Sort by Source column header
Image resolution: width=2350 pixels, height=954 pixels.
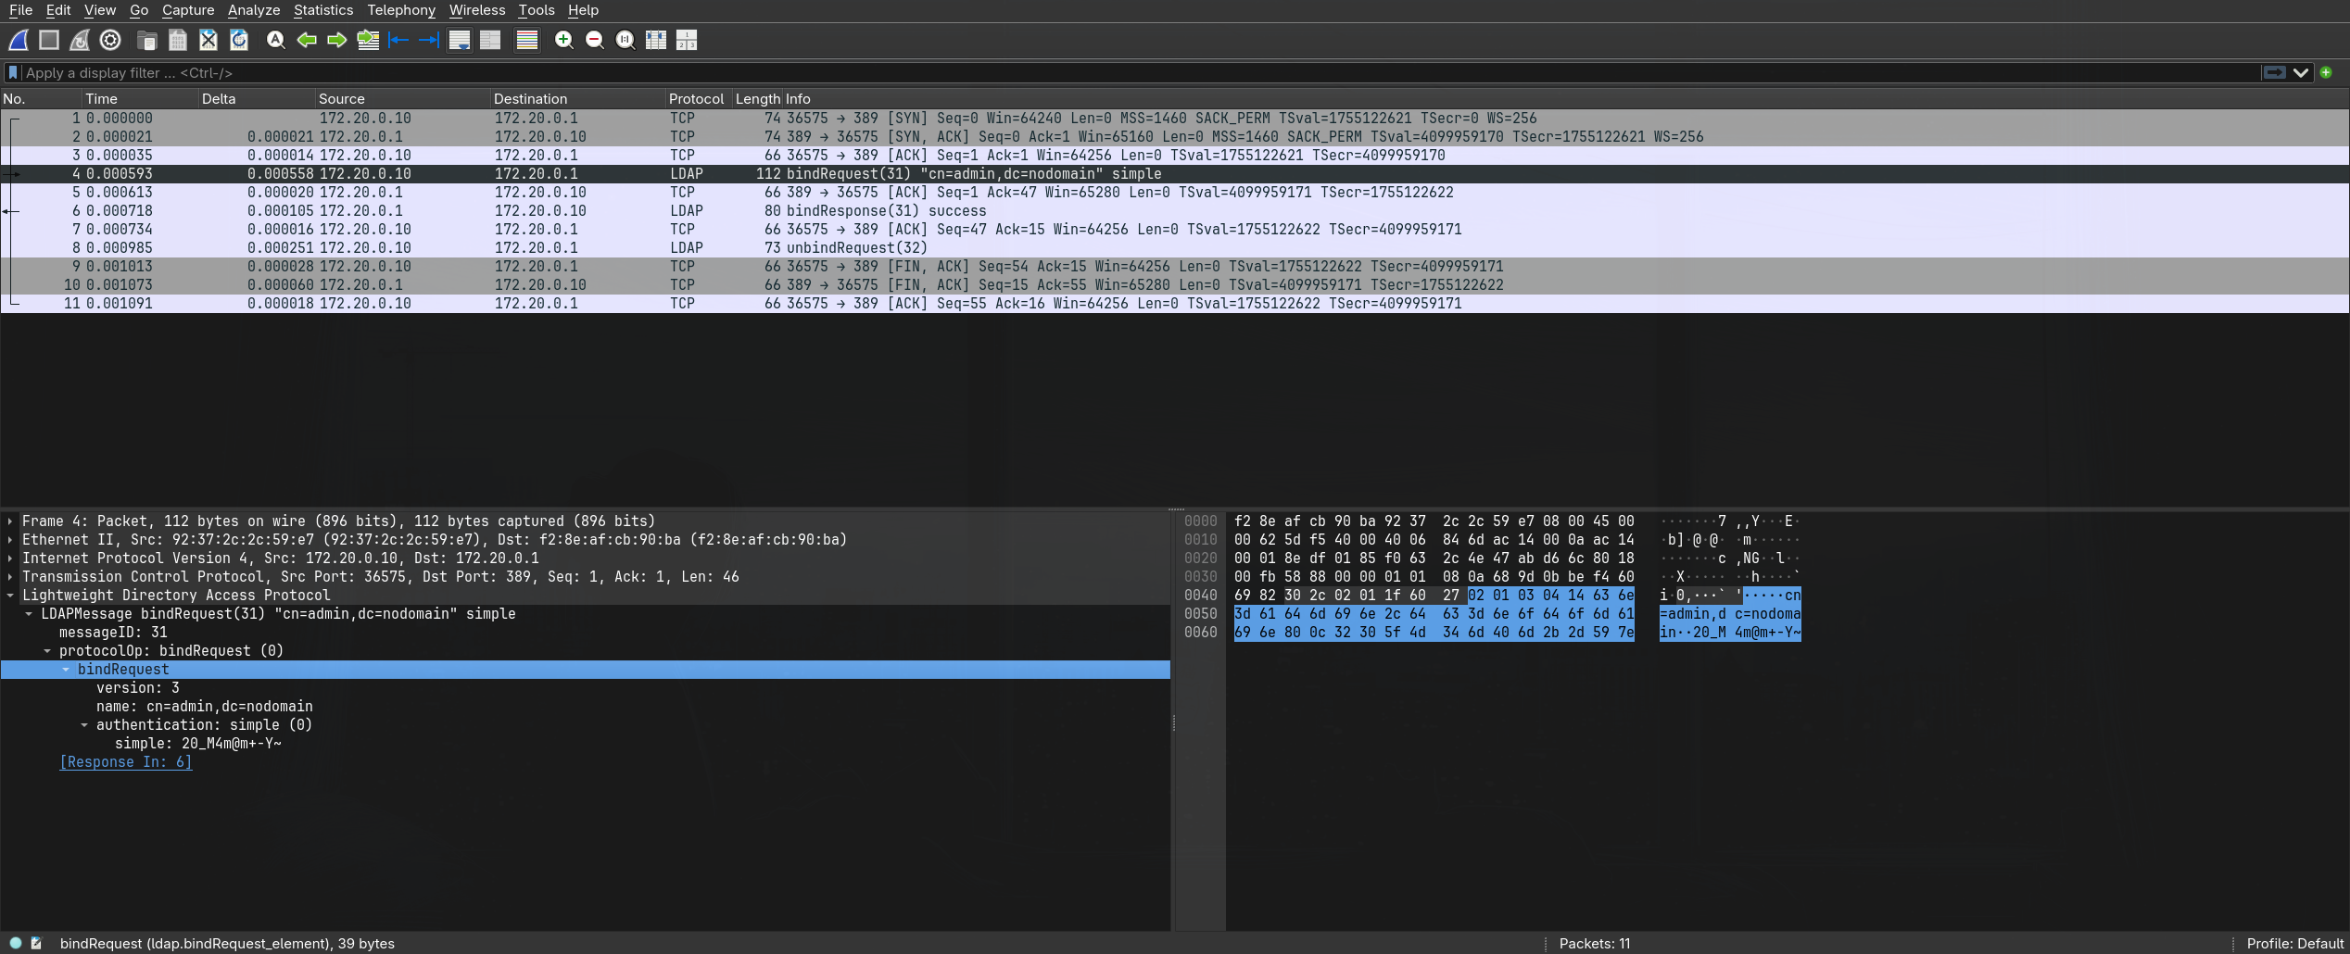[x=403, y=99]
